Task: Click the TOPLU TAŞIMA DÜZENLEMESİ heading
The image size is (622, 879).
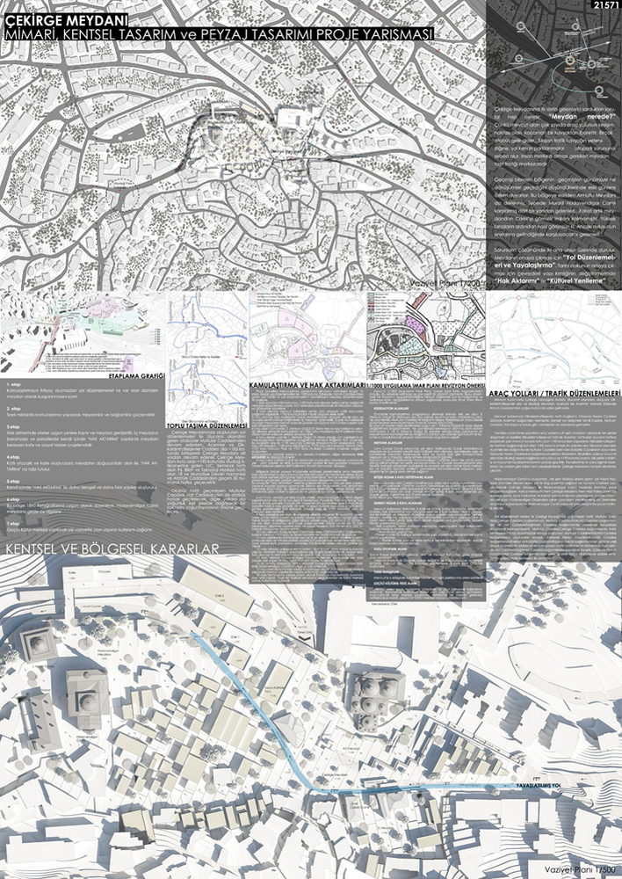Action: (x=207, y=425)
